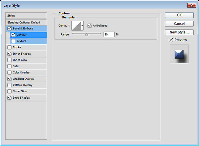Select the Outer Glow label
Image resolution: width=199 pixels, height=146 pixels.
coord(20,91)
